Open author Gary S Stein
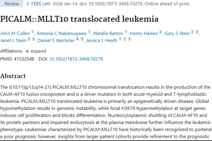Viewport: 212px width, 141px height. (177, 33)
